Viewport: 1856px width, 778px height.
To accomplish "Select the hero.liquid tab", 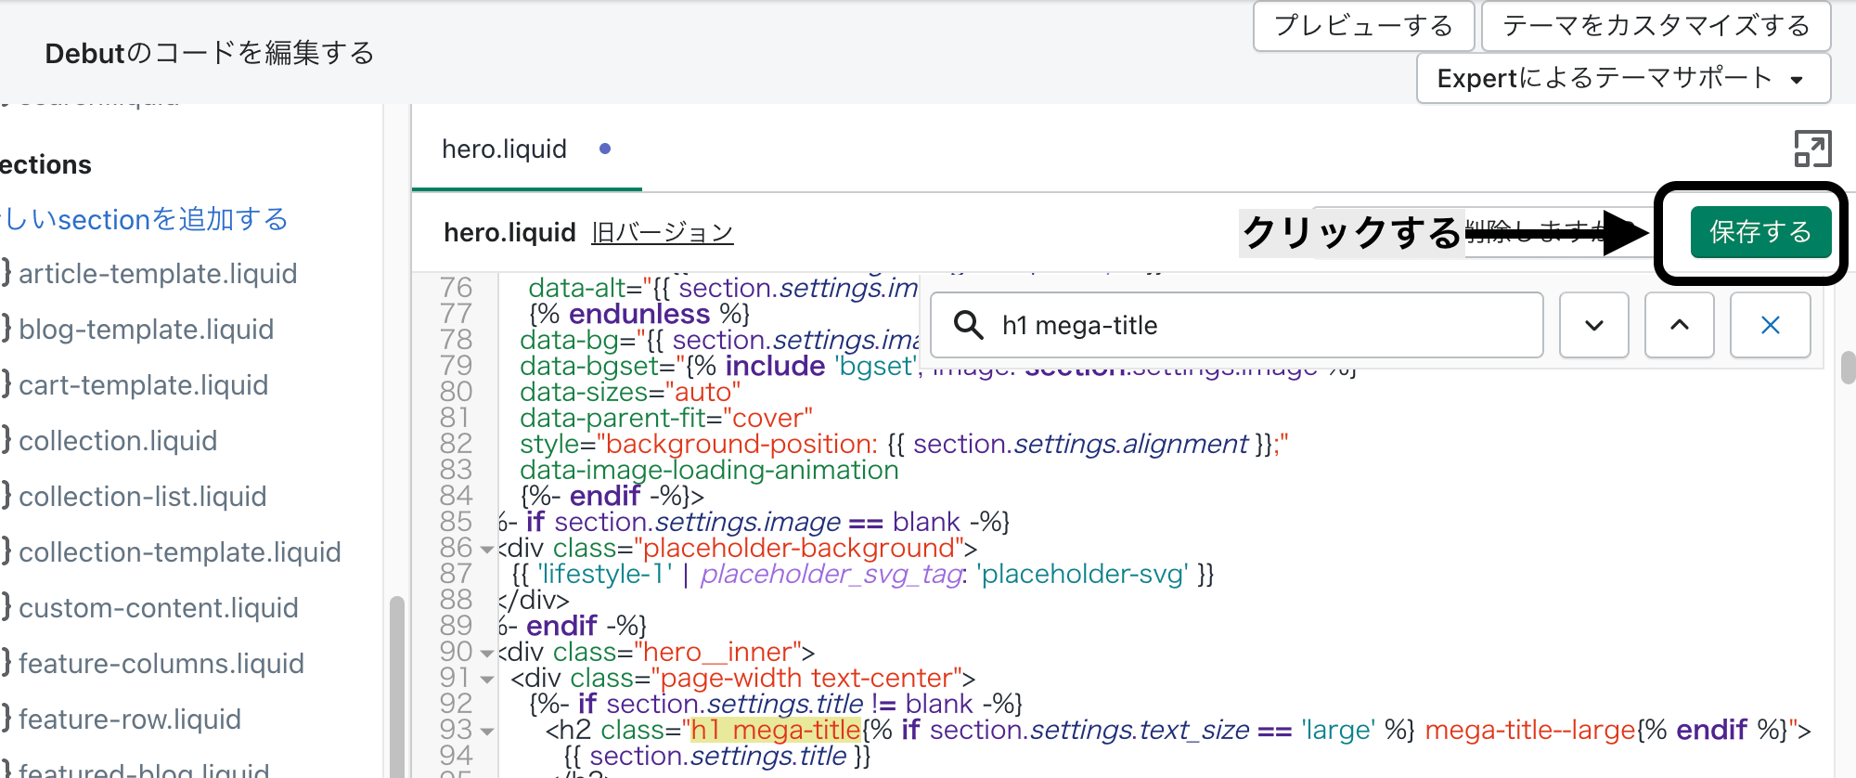I will pos(526,149).
